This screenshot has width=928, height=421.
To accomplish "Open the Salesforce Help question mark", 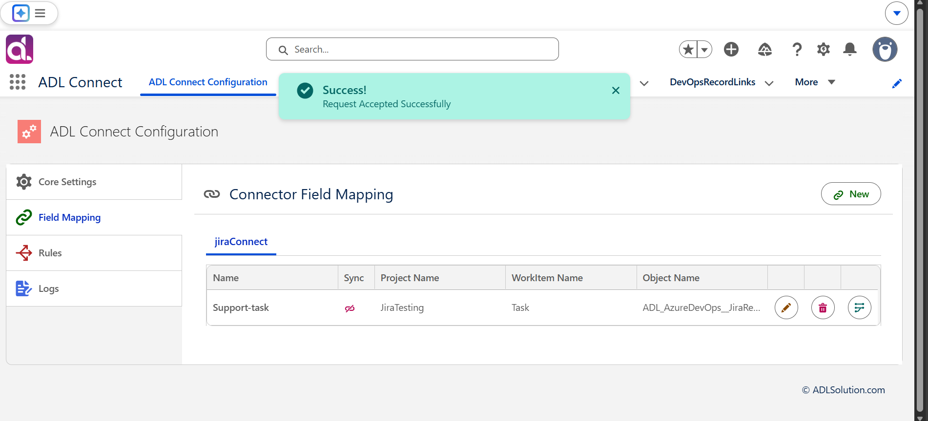I will (x=797, y=49).
